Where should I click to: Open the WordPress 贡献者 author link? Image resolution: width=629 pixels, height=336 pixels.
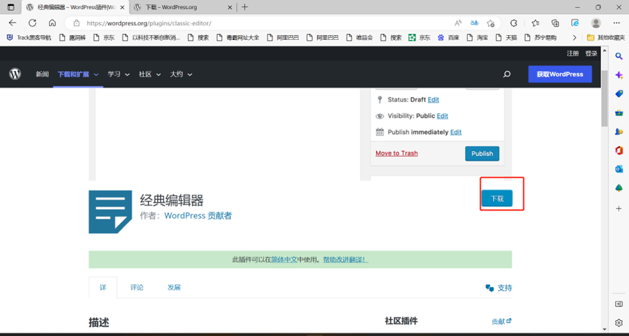click(198, 216)
